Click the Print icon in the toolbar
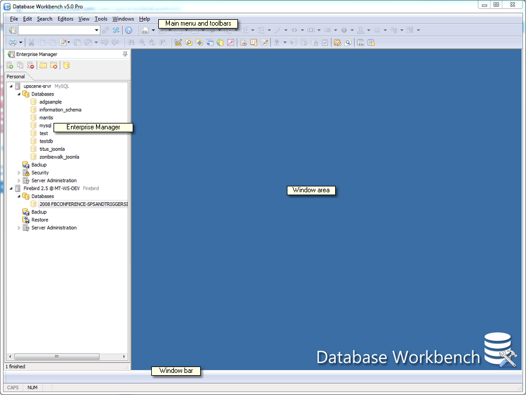Screen dimensions: 526x395 12,43
